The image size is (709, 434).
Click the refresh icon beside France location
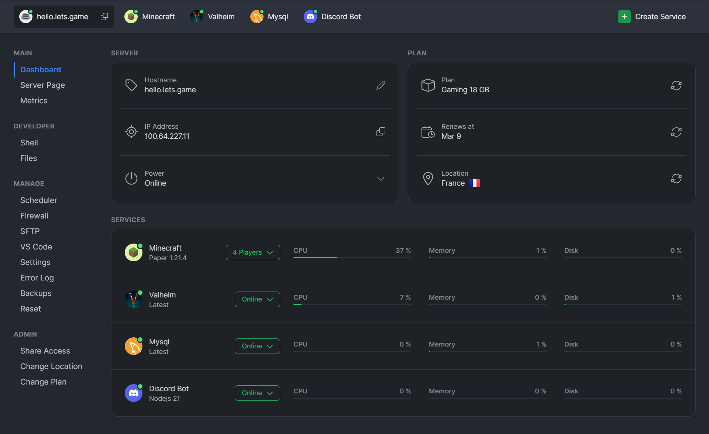pyautogui.click(x=676, y=179)
